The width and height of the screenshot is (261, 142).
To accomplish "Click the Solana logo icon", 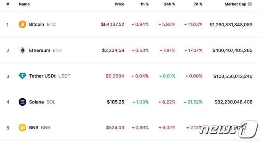I will (x=22, y=102).
